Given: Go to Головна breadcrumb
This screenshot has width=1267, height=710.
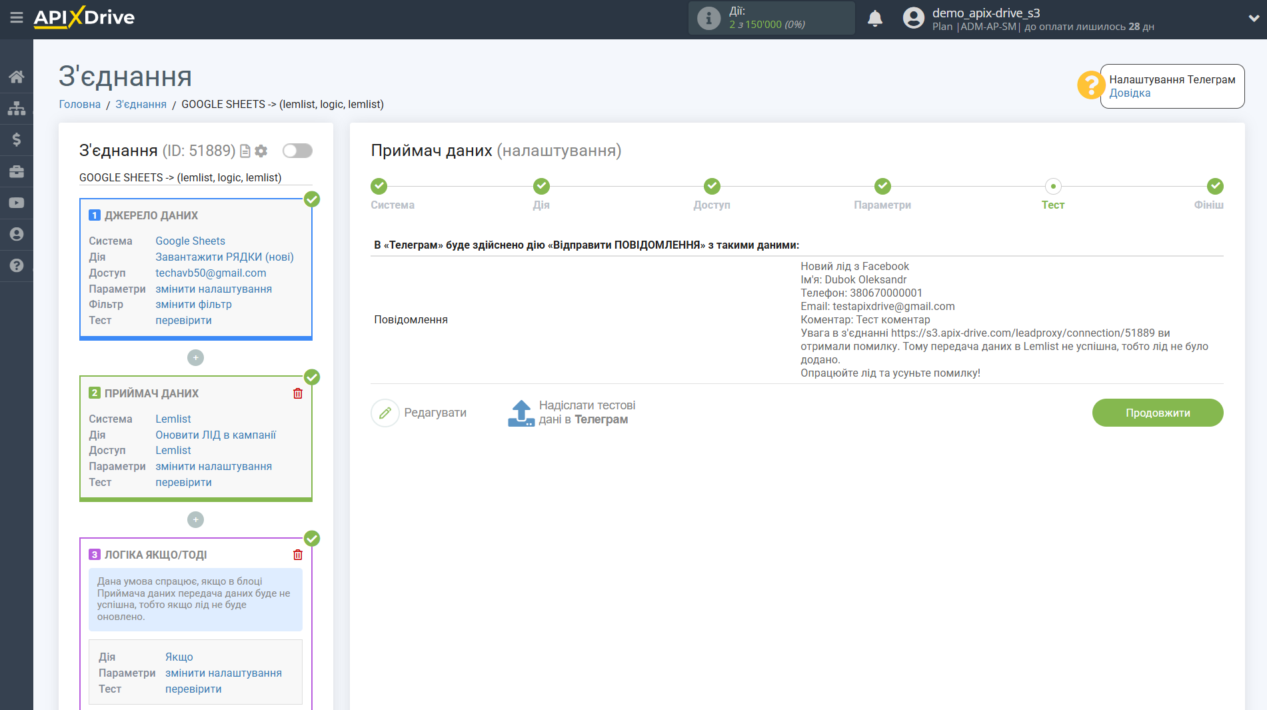Looking at the screenshot, I should click(80, 104).
